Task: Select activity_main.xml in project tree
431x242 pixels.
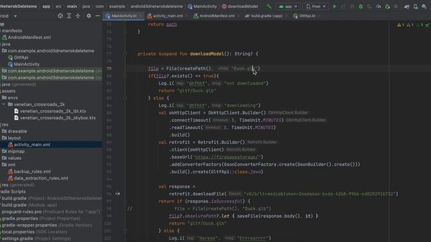Action: tap(32, 145)
